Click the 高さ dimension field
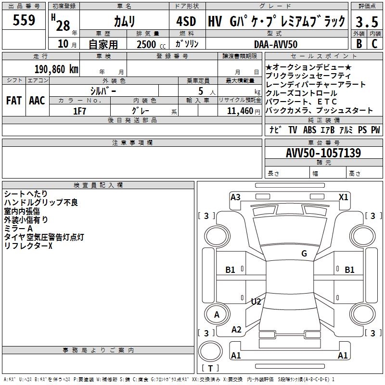385x385 pixels. pos(364,173)
